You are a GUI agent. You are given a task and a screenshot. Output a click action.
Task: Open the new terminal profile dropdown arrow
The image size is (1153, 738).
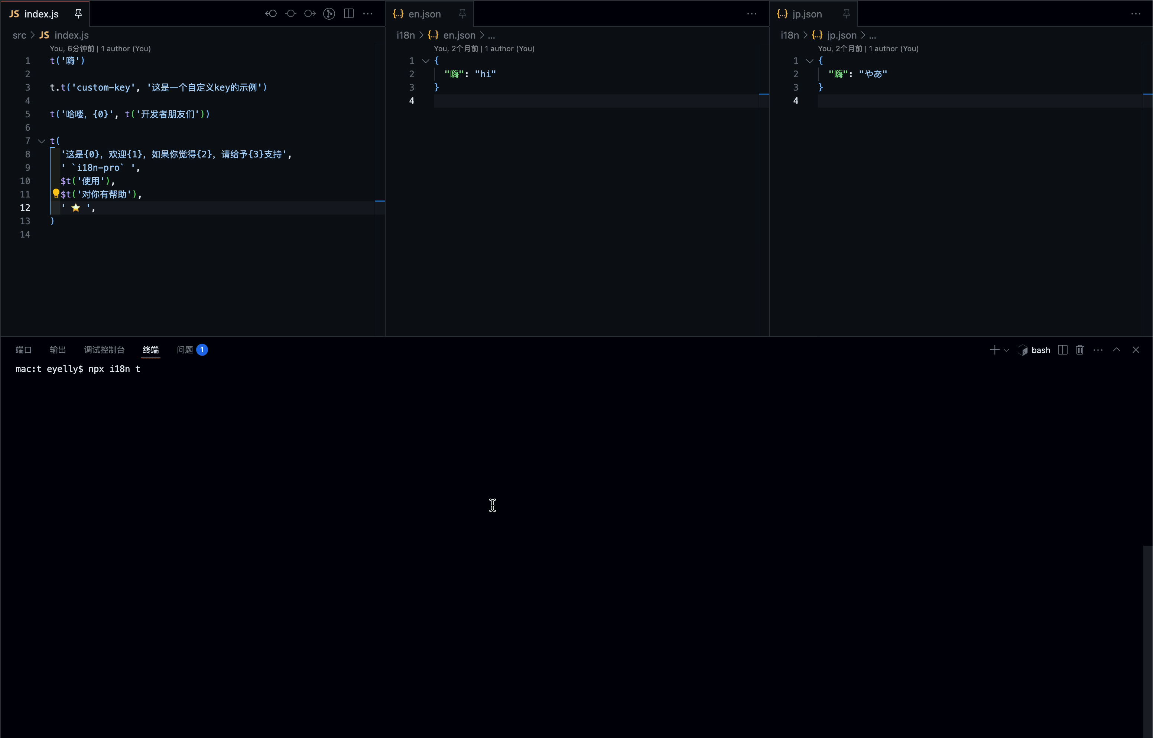pyautogui.click(x=1006, y=350)
